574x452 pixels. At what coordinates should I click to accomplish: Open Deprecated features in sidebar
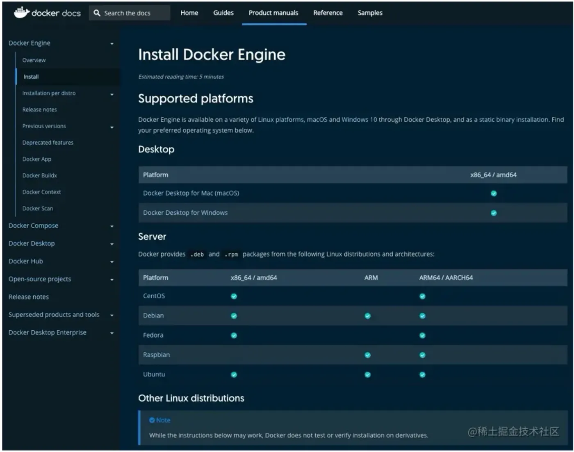click(x=48, y=143)
